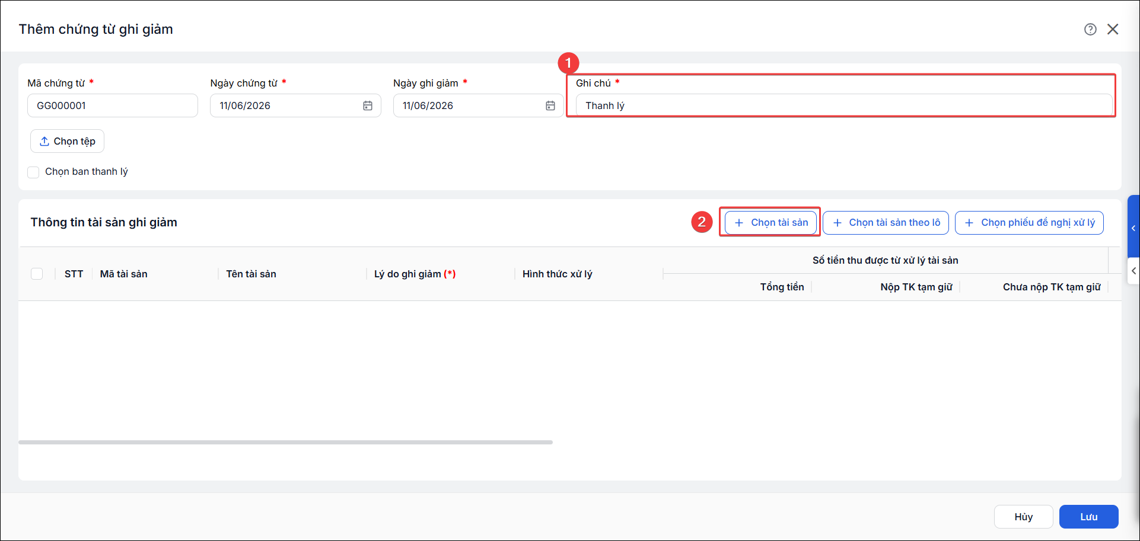
Task: Click the STT column header
Action: 74,274
